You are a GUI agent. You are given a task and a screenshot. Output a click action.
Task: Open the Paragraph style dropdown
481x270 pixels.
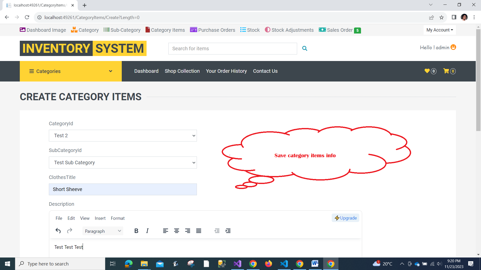tap(103, 231)
